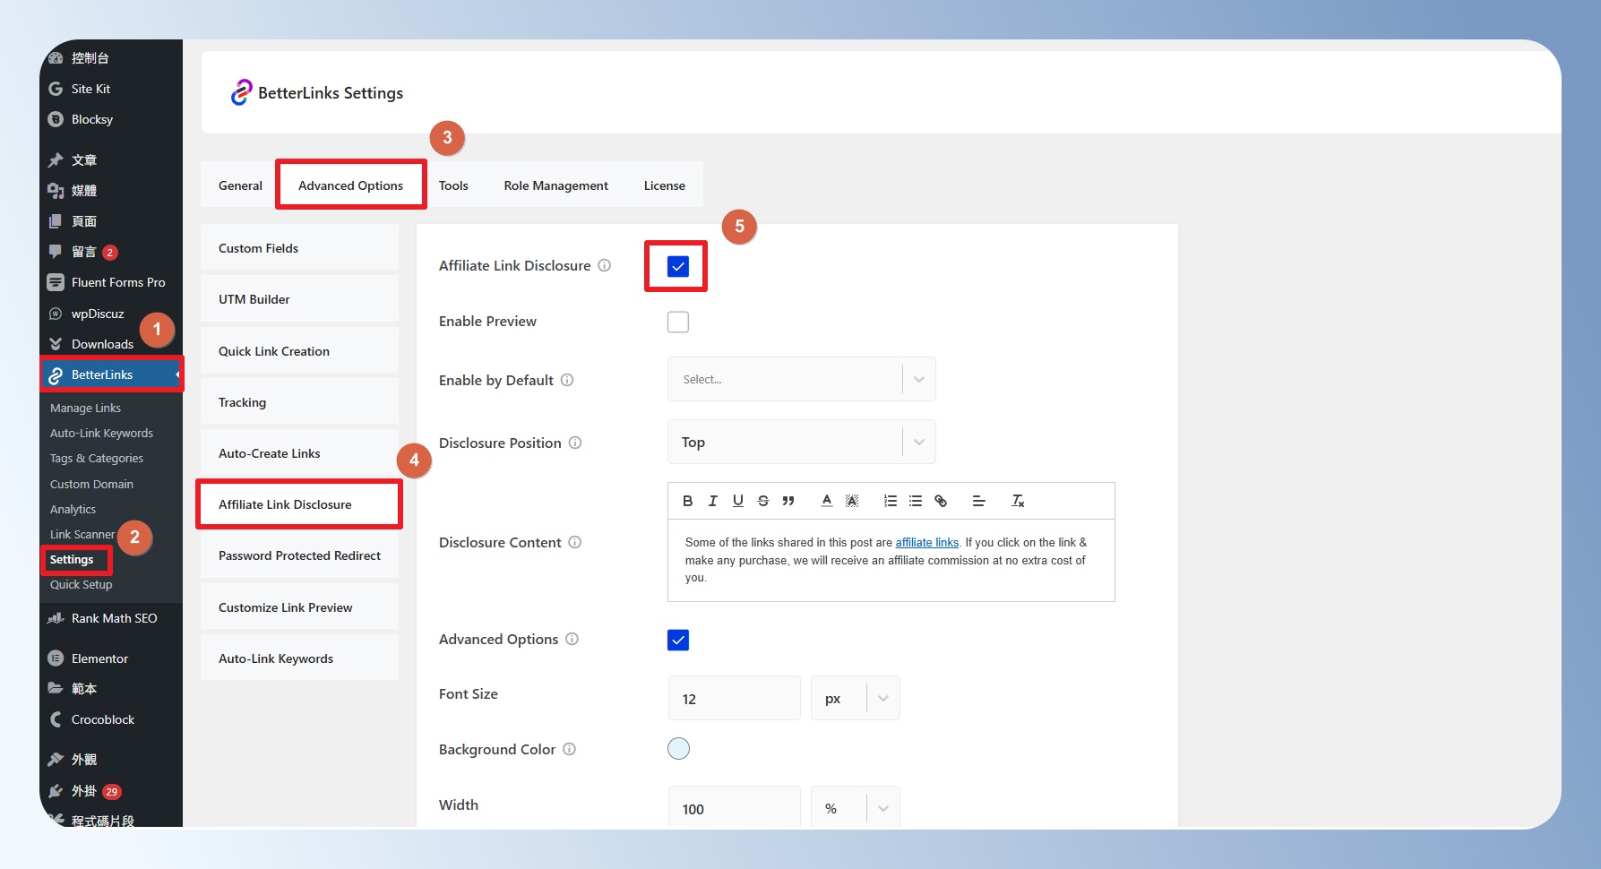This screenshot has height=869, width=1601.
Task: Click the strikethrough icon in the editor
Action: 762,501
